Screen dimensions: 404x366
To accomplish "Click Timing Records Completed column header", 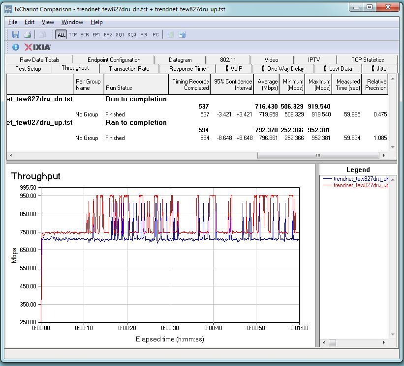I will coord(189,84).
